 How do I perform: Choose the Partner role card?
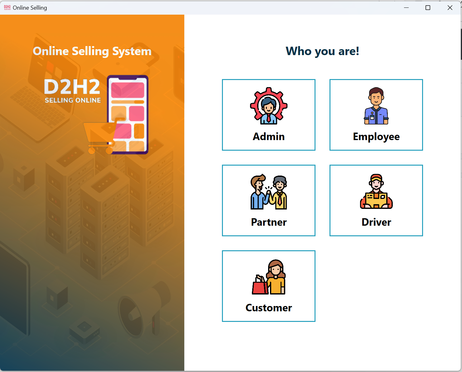pyautogui.click(x=268, y=200)
